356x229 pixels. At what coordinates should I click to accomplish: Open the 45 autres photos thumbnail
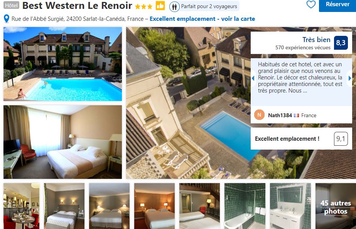[336, 206]
